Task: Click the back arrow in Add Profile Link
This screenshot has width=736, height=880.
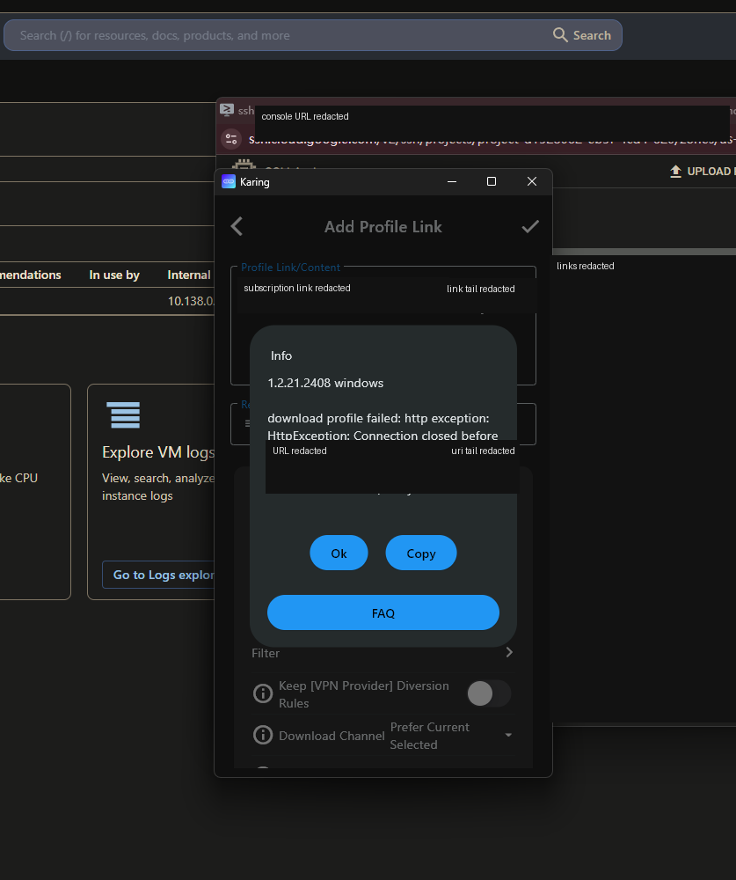Action: click(x=237, y=227)
